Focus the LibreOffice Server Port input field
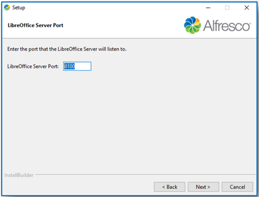This screenshot has width=259, height=197. tap(77, 66)
